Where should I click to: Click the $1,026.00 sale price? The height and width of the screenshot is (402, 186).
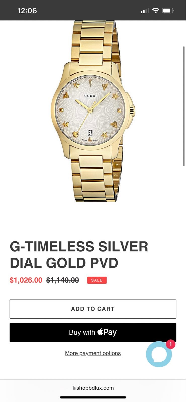(26, 280)
